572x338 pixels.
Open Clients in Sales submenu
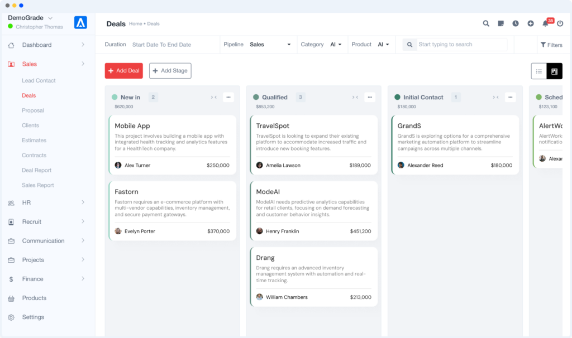(30, 125)
